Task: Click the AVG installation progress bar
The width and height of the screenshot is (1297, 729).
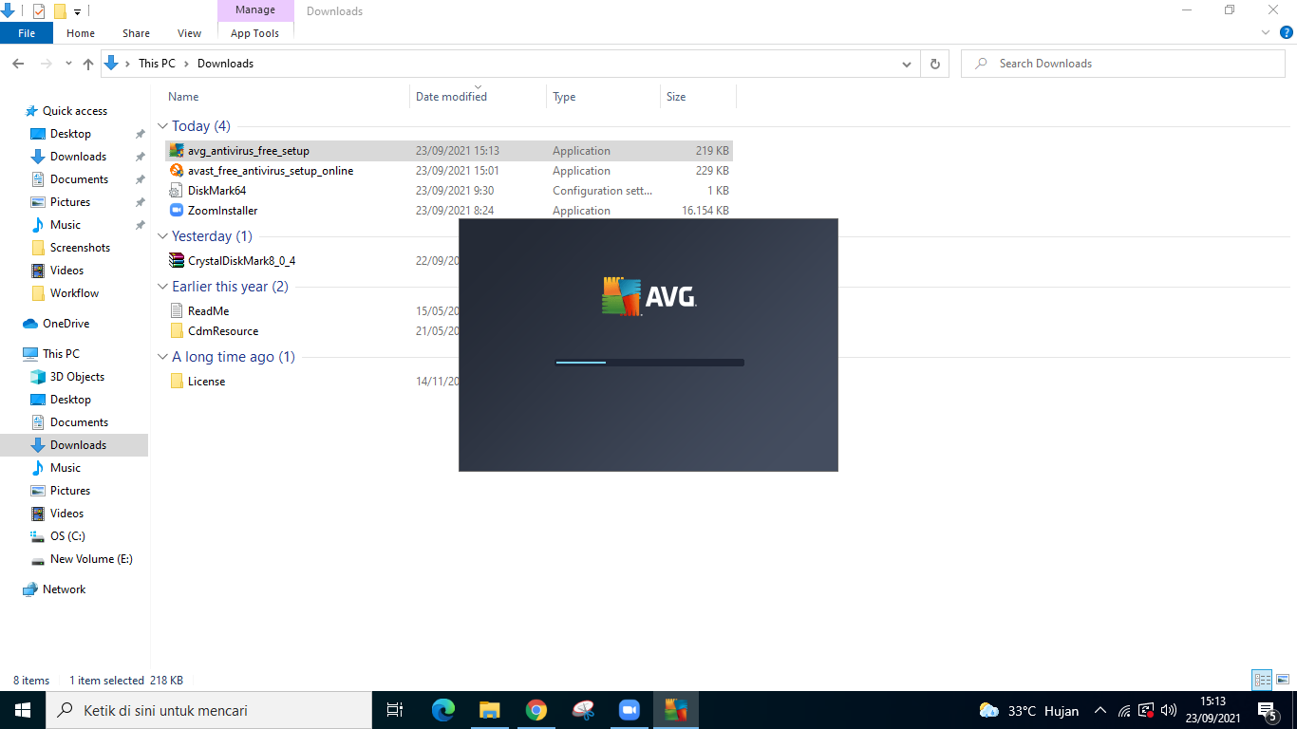Action: (648, 362)
